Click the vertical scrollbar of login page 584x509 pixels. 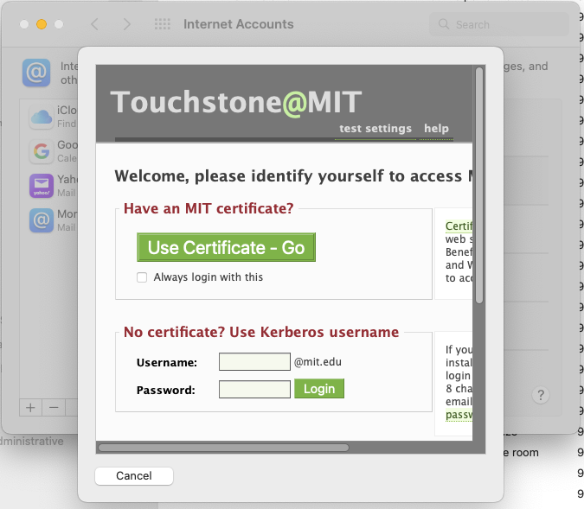pyautogui.click(x=479, y=185)
